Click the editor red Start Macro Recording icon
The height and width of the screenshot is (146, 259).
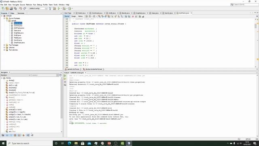[x=133, y=16]
